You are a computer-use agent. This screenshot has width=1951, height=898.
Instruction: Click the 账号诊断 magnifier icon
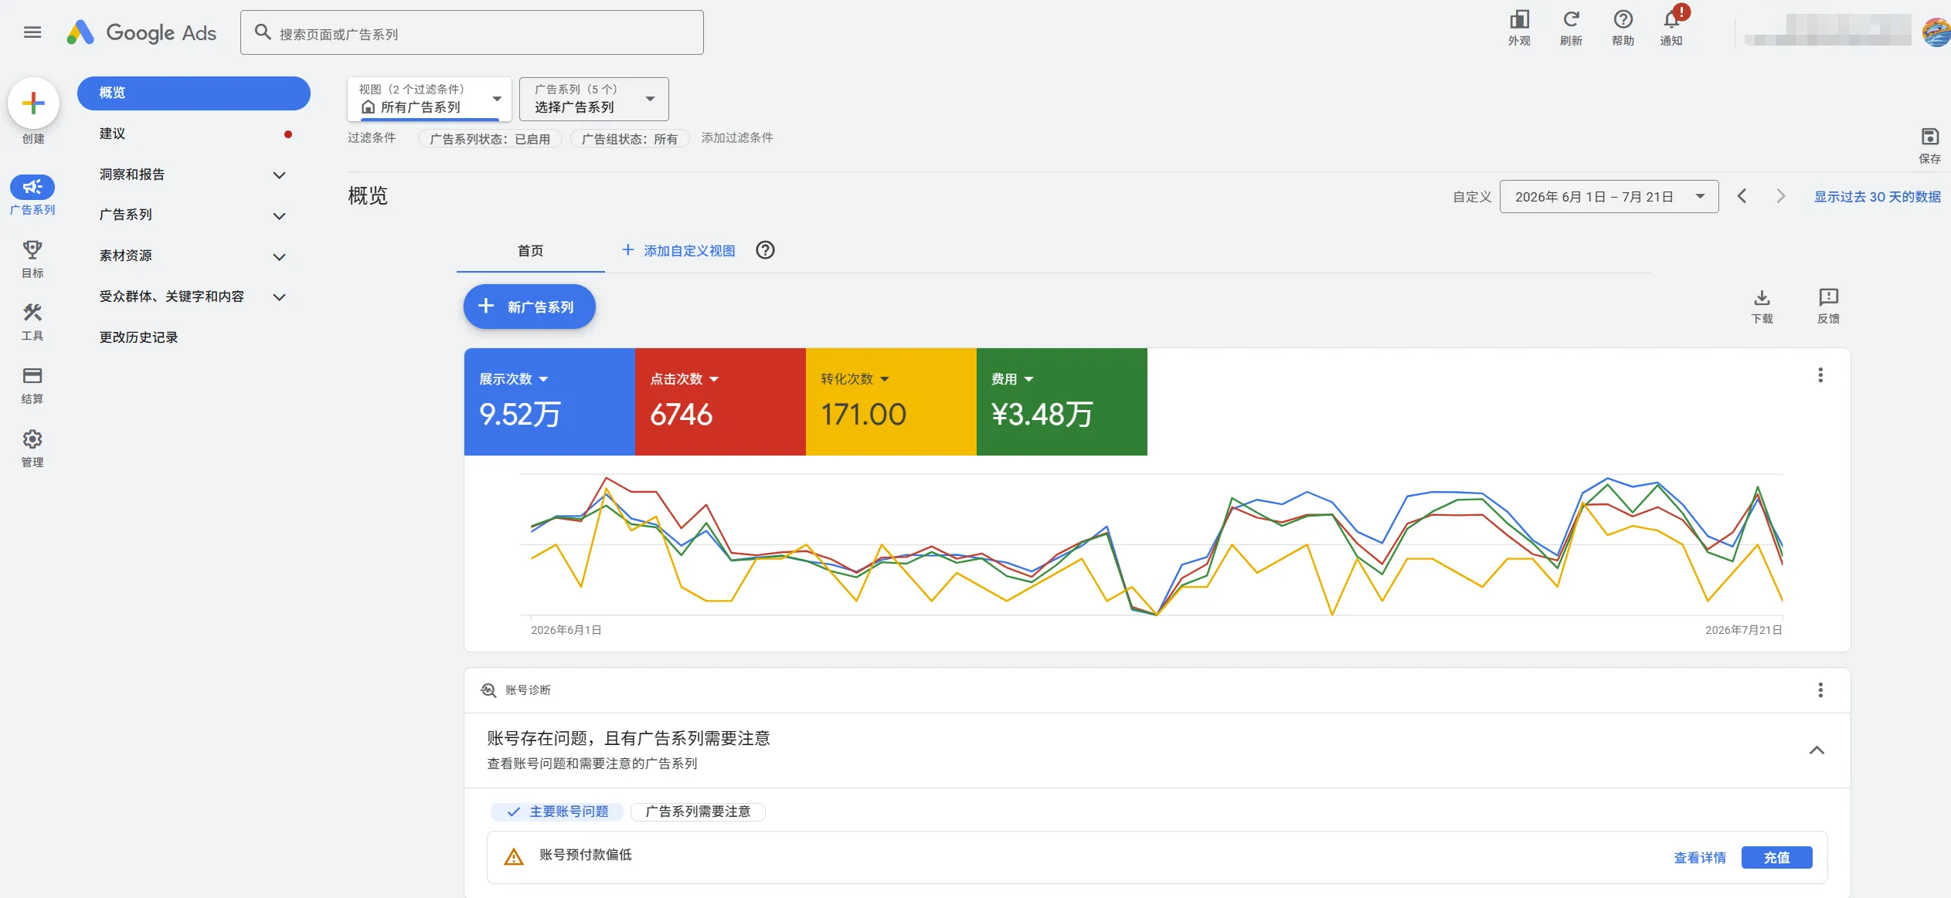click(x=488, y=690)
